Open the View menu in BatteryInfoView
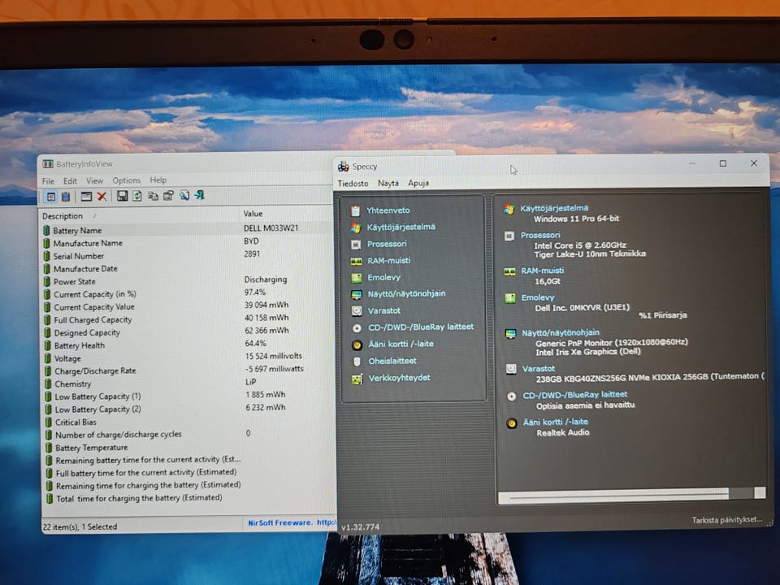 pyautogui.click(x=94, y=180)
